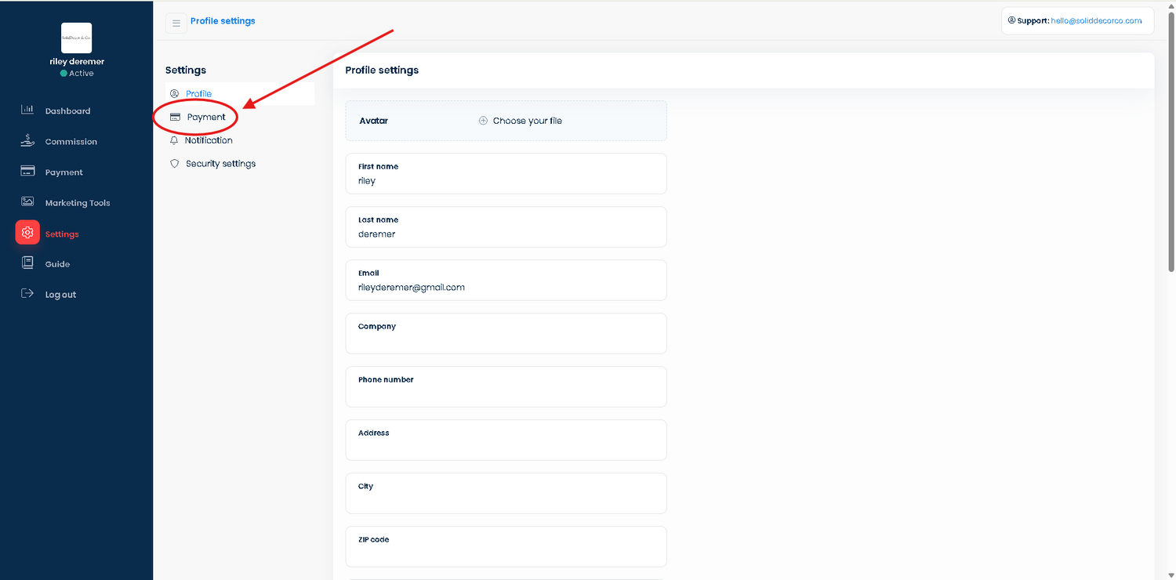Viewport: 1176px width, 580px height.
Task: Select the Profile person icon in Settings
Action: click(x=174, y=92)
